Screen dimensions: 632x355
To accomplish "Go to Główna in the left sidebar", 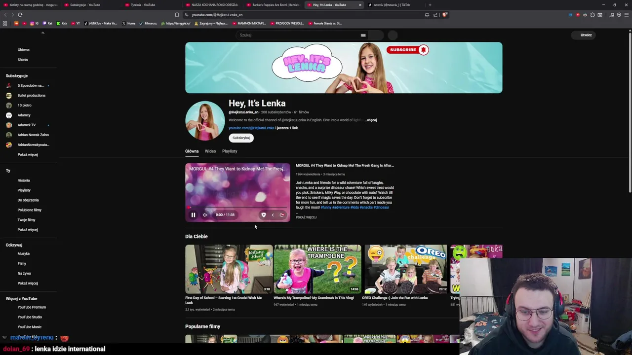I will tap(24, 50).
